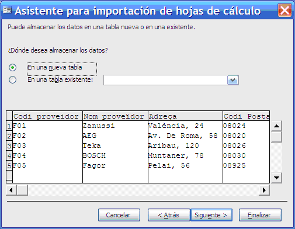The height and width of the screenshot is (229, 295).
Task: Click postal code cell '08024'
Action: pyautogui.click(x=247, y=126)
